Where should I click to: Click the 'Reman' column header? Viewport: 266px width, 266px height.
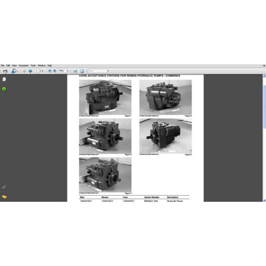[x=105, y=197]
